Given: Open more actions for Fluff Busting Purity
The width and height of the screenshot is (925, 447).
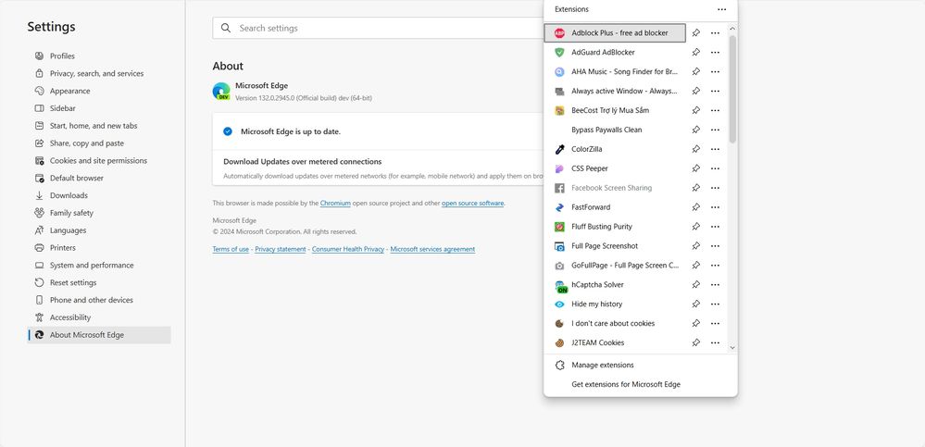Looking at the screenshot, I should [x=715, y=227].
